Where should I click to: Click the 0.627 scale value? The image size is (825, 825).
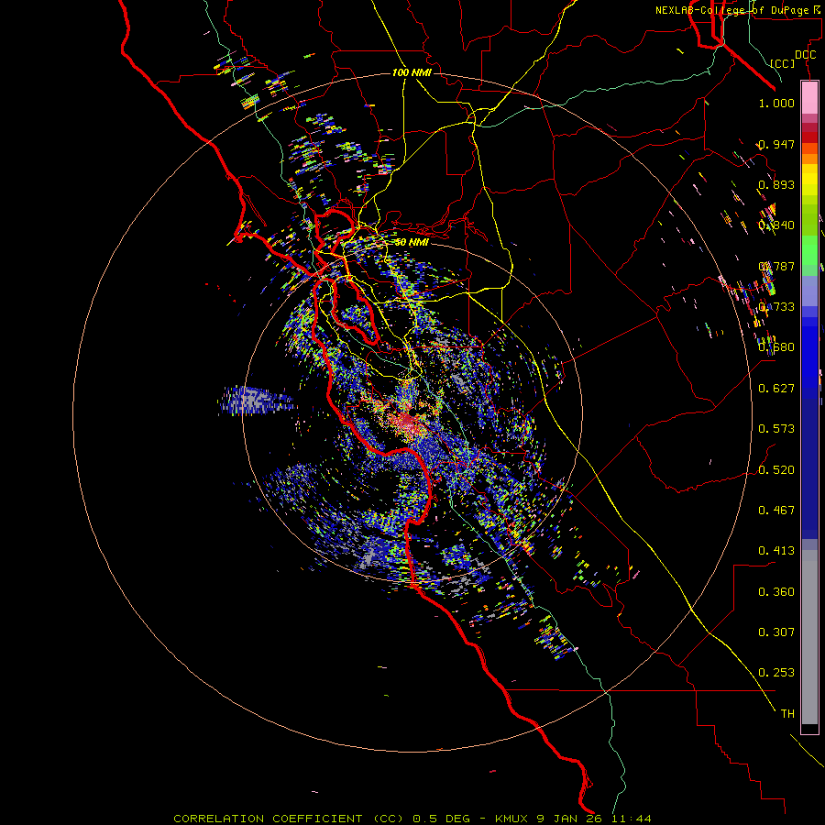pyautogui.click(x=776, y=389)
